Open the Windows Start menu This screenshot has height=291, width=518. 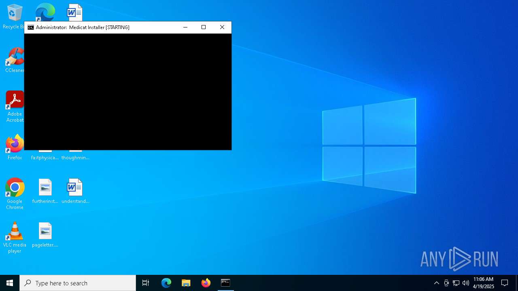pyautogui.click(x=10, y=283)
